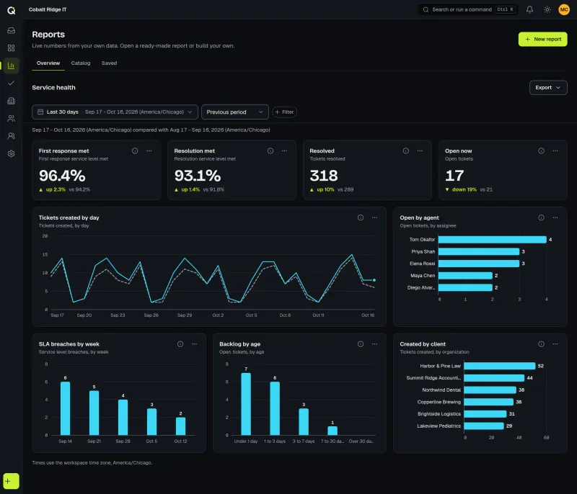Image resolution: width=577 pixels, height=494 pixels.
Task: Switch to the Saved tab
Action: point(110,63)
